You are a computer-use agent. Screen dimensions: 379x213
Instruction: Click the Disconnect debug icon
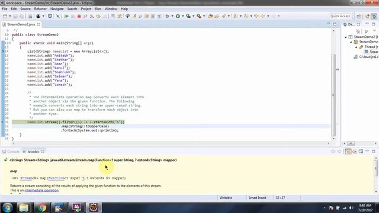tap(85, 16)
